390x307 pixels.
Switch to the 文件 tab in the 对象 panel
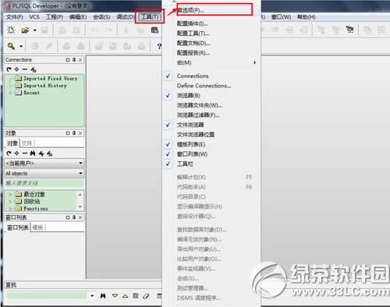tap(27, 143)
